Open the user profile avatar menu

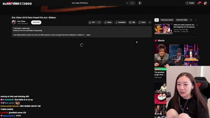point(205,3)
